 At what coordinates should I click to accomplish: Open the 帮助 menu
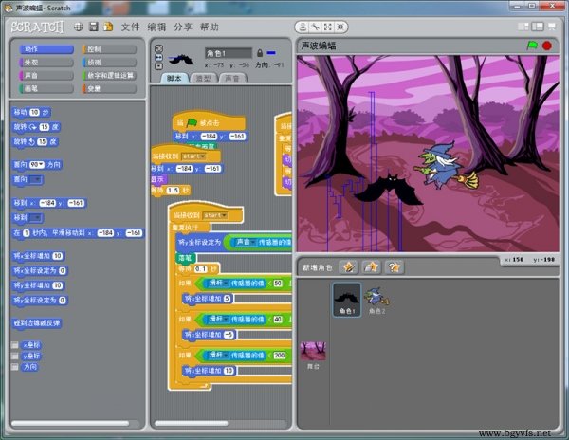210,27
